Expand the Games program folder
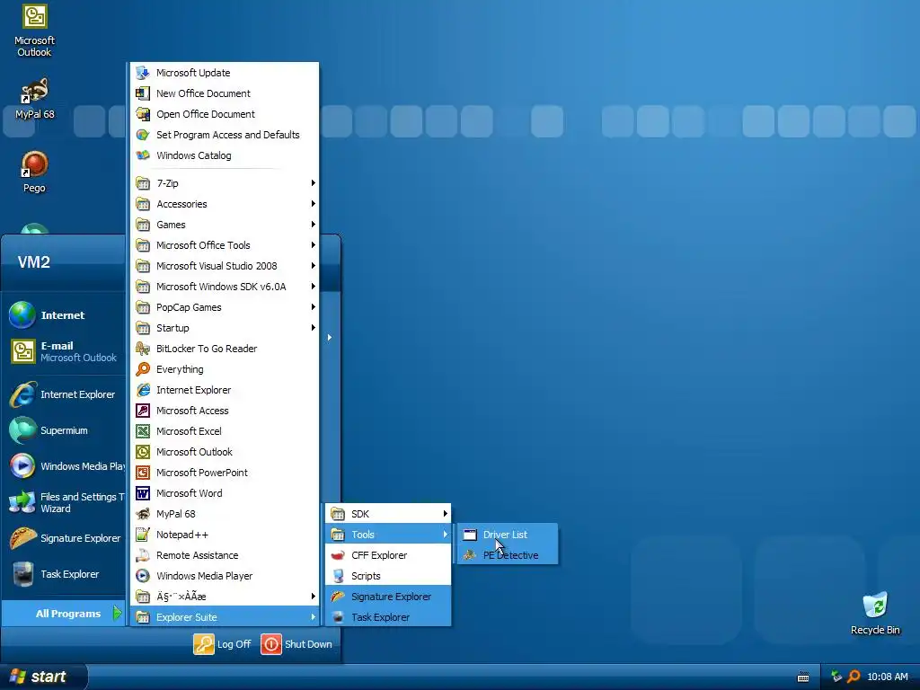This screenshot has width=920, height=690. pyautogui.click(x=226, y=224)
